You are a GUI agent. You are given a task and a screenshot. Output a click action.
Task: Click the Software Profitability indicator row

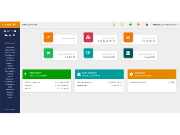[x=152, y=82]
